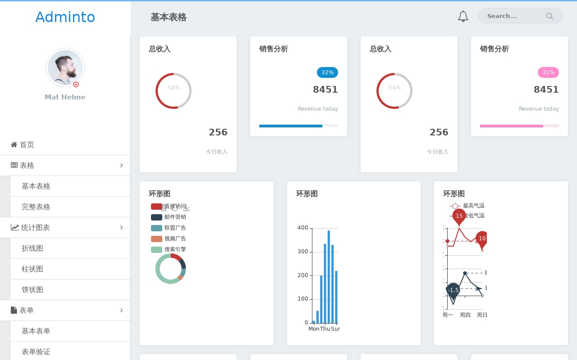Click the 400 y-axis label
The width and height of the screenshot is (577, 360).
pos(303,228)
